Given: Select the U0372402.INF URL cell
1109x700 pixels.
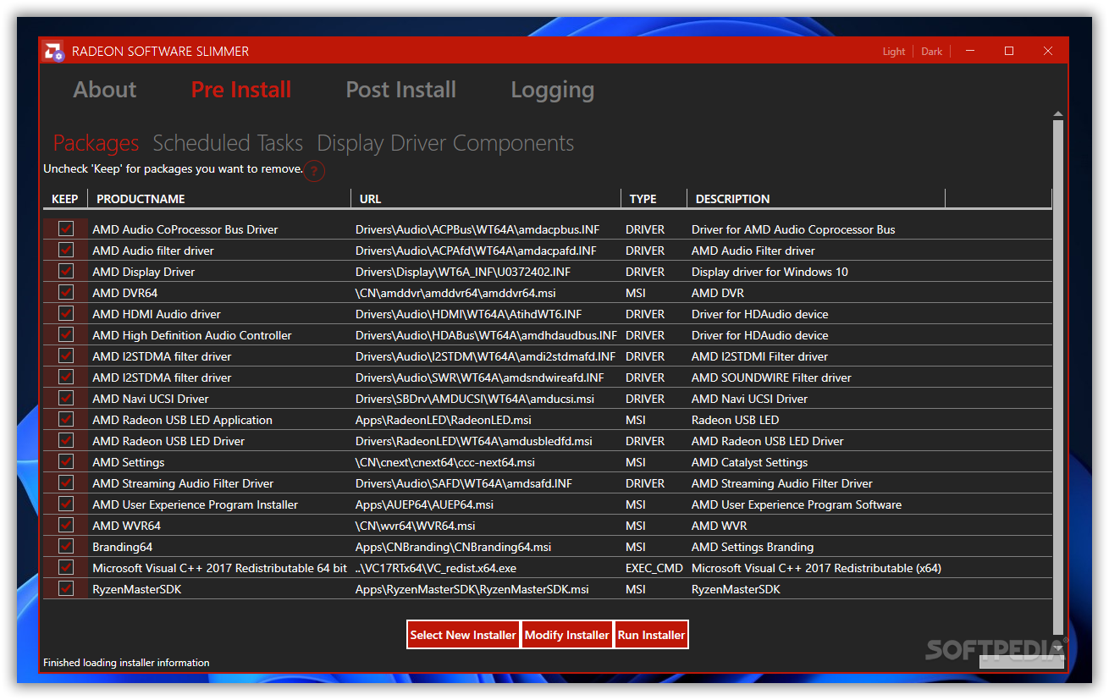Looking at the screenshot, I should tap(463, 272).
